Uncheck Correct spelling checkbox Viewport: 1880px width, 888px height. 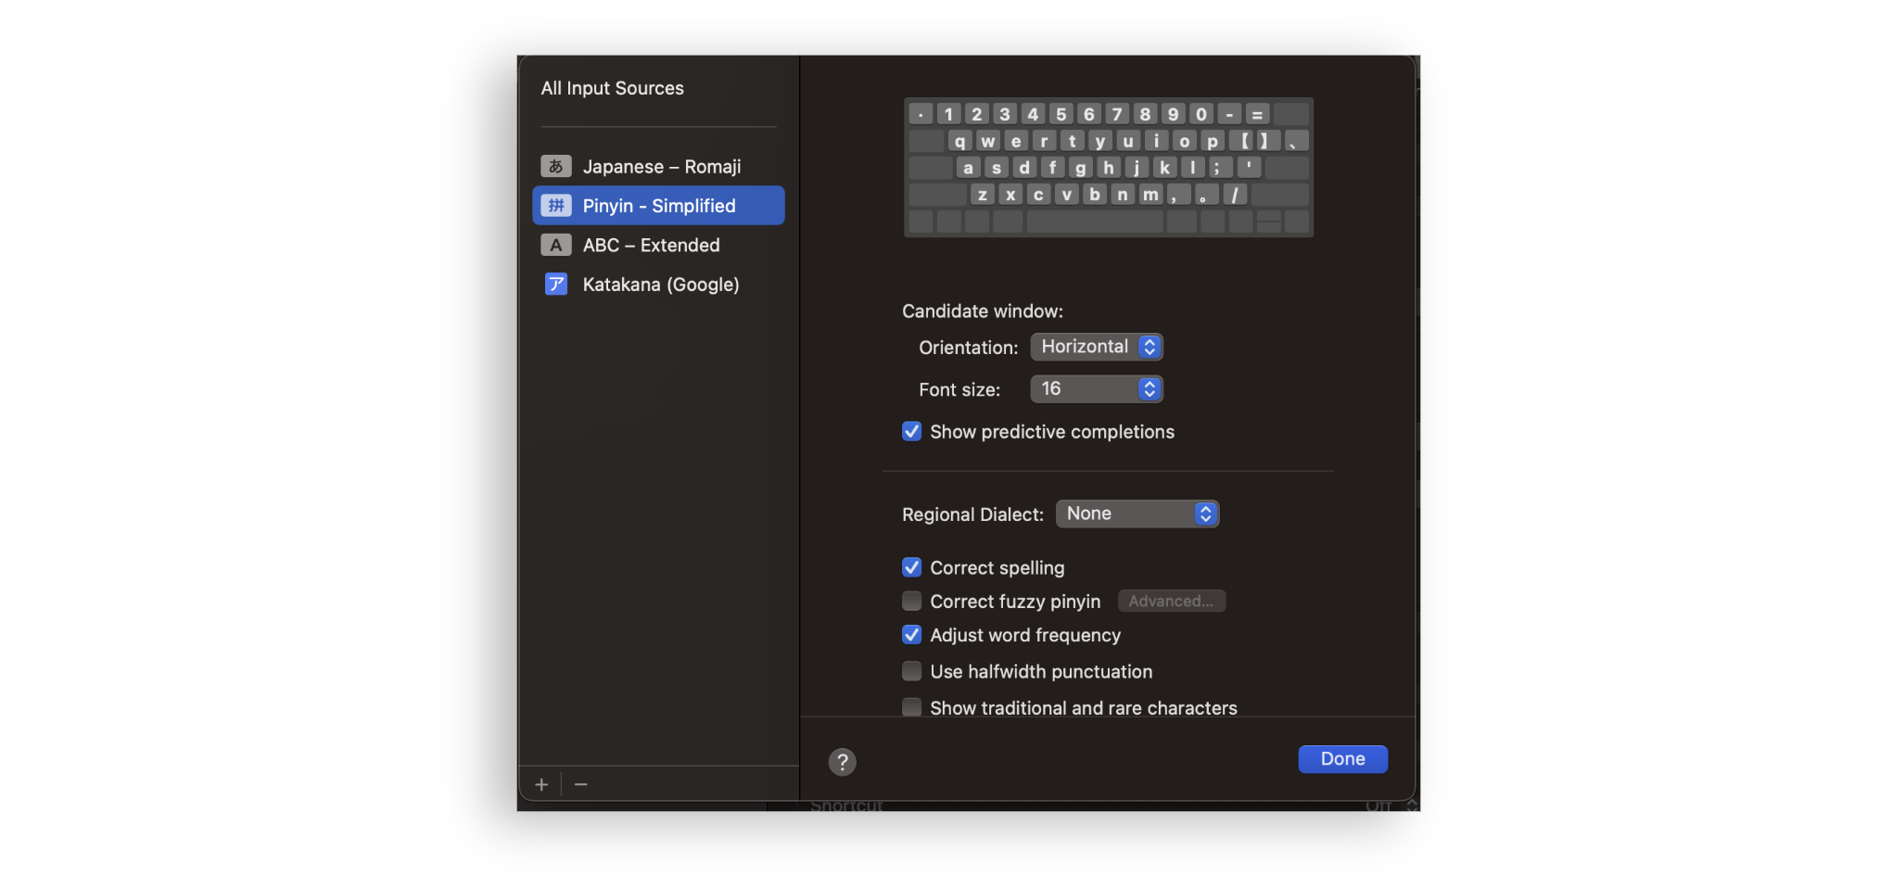(912, 567)
